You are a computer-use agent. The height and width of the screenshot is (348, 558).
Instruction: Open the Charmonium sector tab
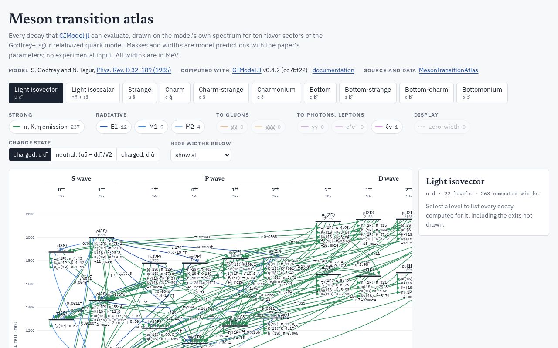pyautogui.click(x=276, y=93)
